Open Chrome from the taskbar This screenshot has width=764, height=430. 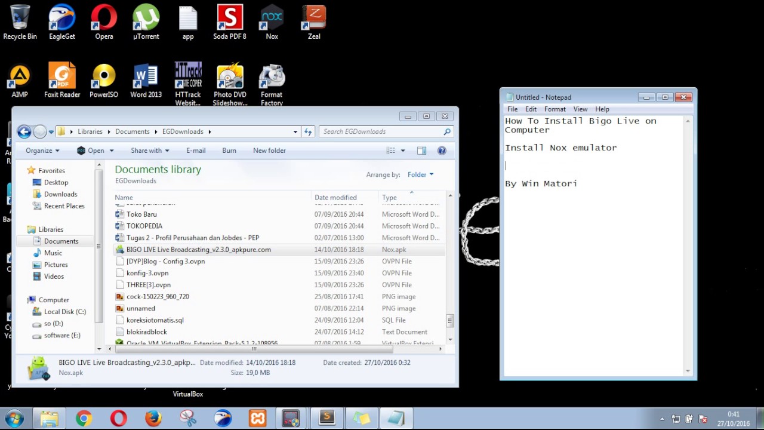(84, 418)
